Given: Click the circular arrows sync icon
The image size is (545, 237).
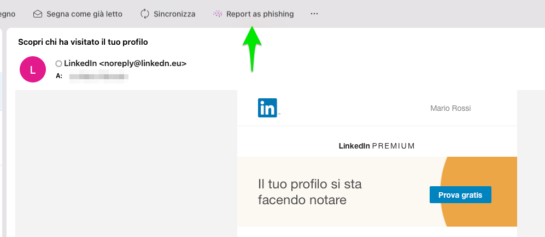Looking at the screenshot, I should tap(145, 14).
